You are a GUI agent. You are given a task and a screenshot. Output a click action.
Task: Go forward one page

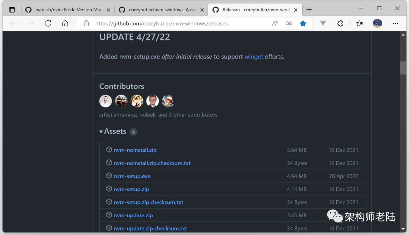31,23
